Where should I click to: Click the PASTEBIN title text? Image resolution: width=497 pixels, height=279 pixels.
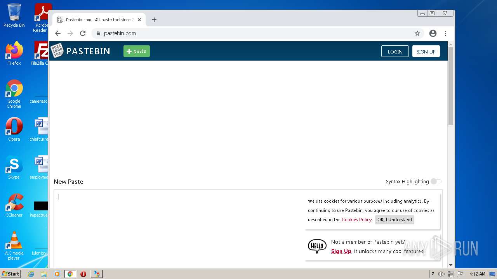tap(88, 51)
